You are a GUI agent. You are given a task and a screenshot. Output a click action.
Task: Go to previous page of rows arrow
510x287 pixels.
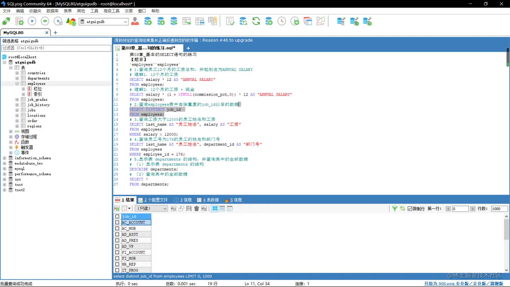448,209
